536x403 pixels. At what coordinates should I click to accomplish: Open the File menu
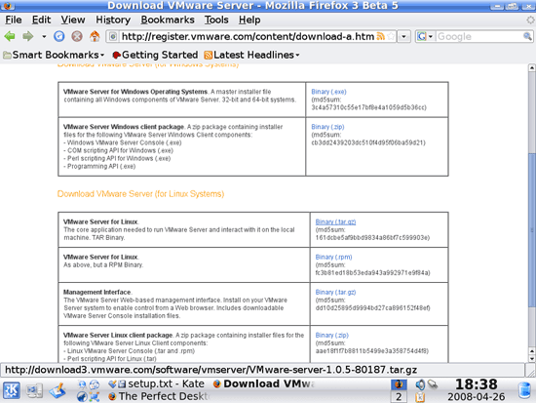14,20
